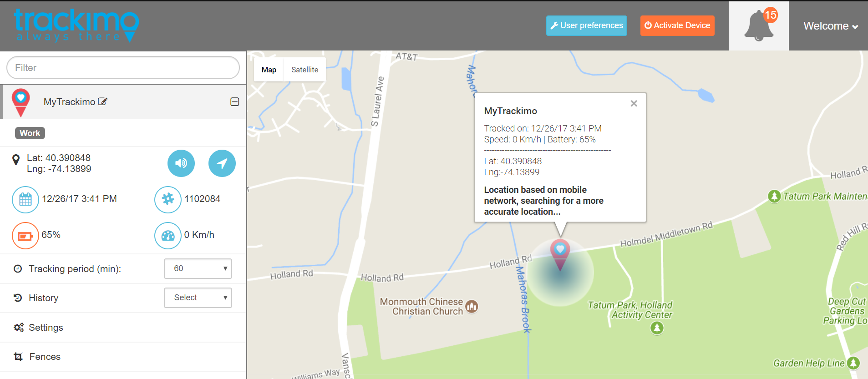Screen dimensions: 868x379
Task: Edit the MyTrackimo device name
Action: [103, 101]
